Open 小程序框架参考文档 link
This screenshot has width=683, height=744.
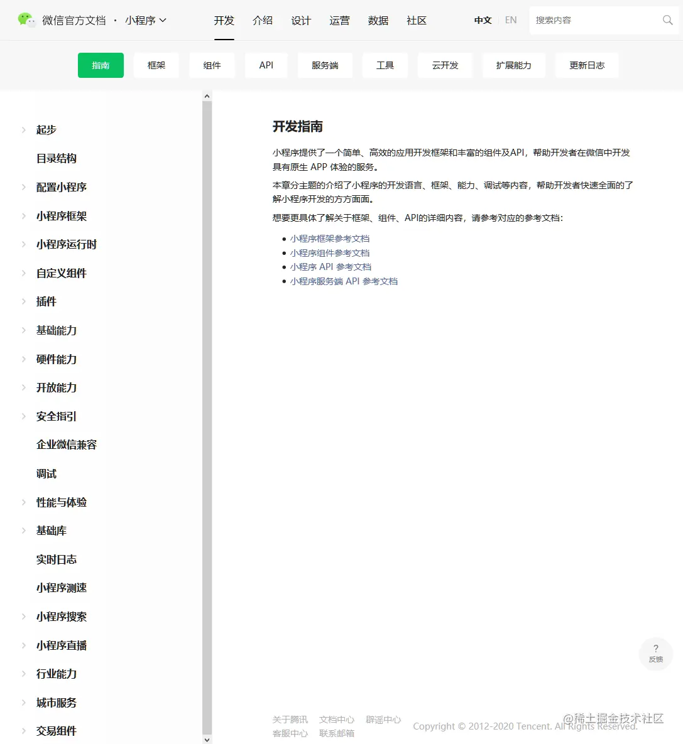point(330,239)
